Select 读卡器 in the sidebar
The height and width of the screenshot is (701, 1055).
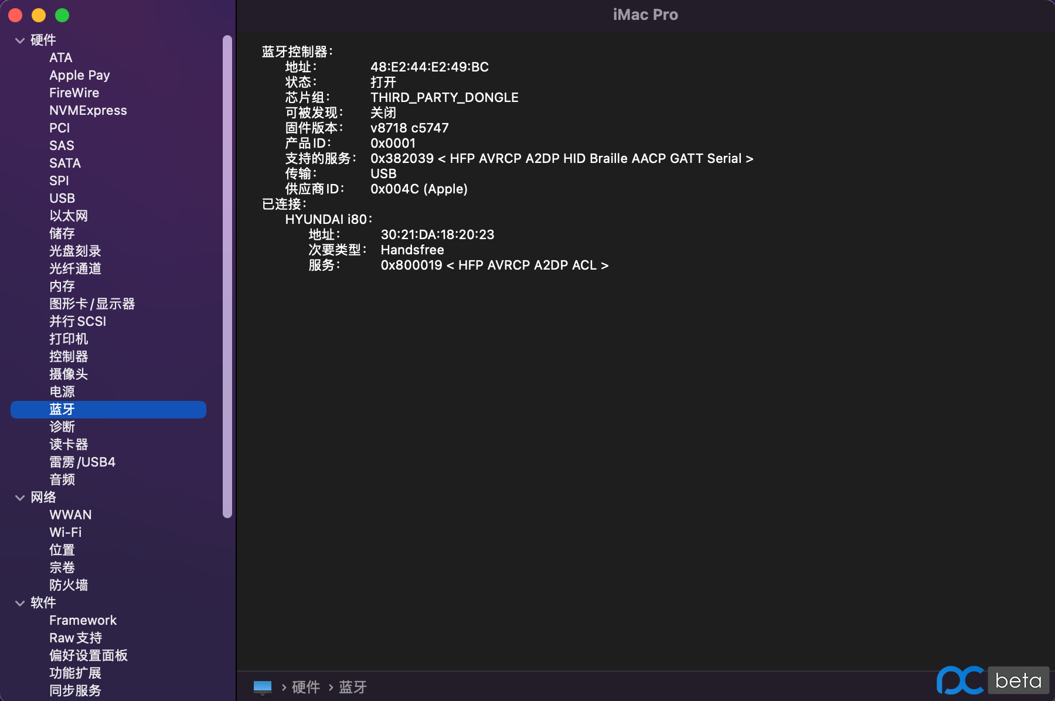coord(69,444)
